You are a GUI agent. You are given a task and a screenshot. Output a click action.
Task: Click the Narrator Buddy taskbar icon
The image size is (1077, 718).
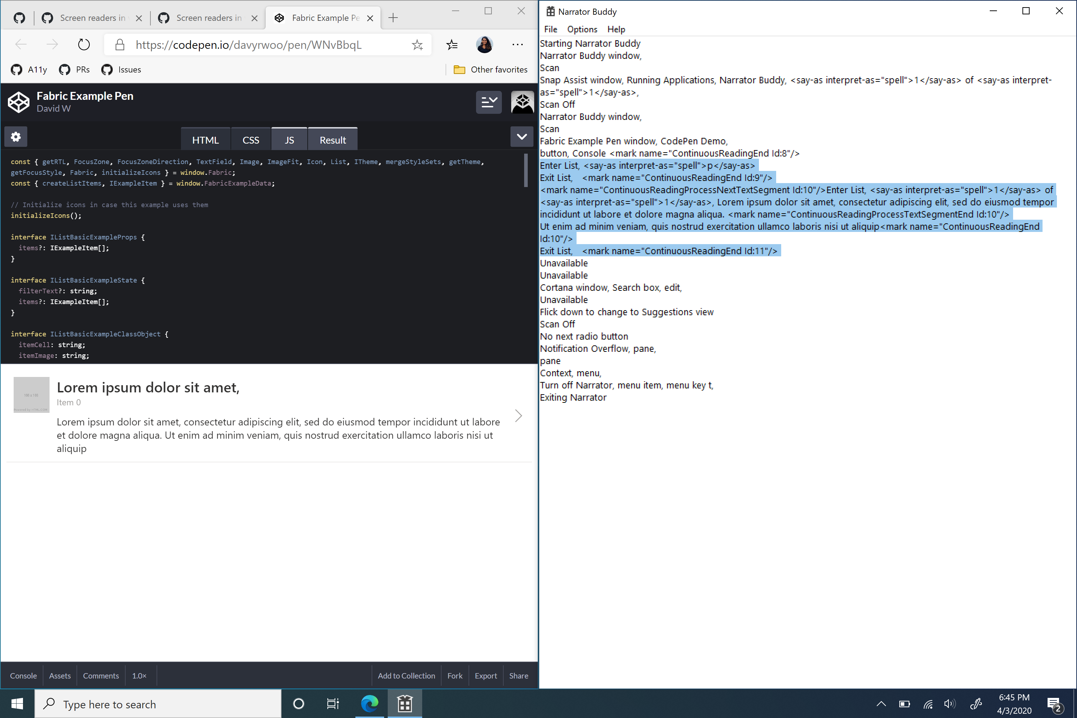(405, 704)
